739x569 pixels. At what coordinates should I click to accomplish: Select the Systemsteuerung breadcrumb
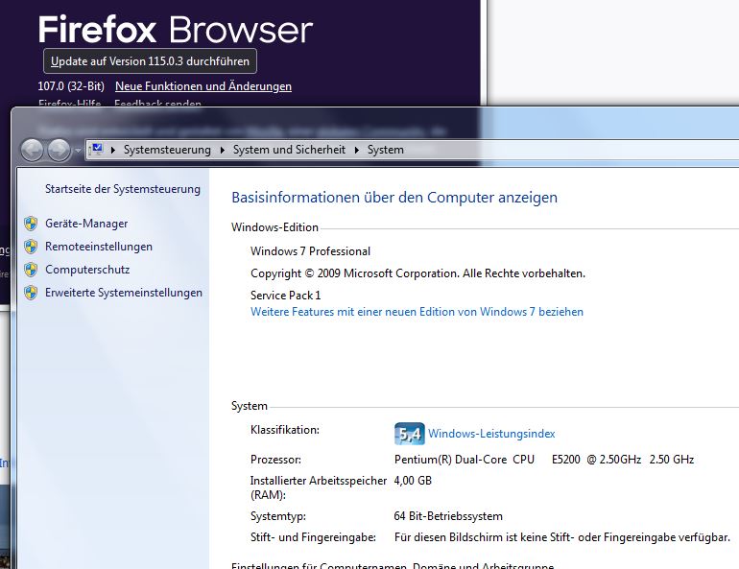coord(167,150)
